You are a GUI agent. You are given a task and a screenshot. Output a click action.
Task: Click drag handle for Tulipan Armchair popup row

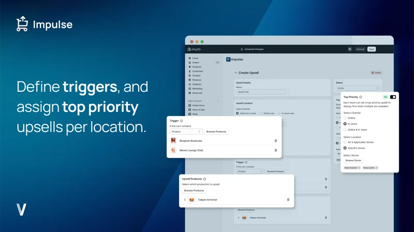(185, 200)
